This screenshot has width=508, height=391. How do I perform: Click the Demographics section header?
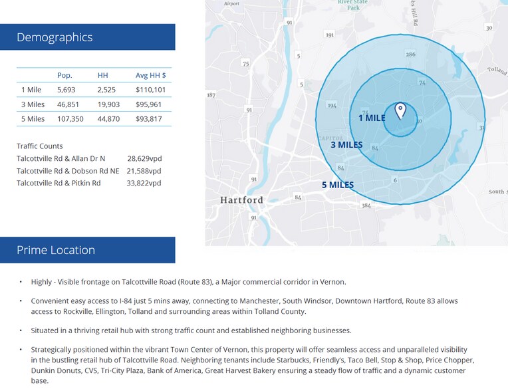pyautogui.click(x=55, y=37)
